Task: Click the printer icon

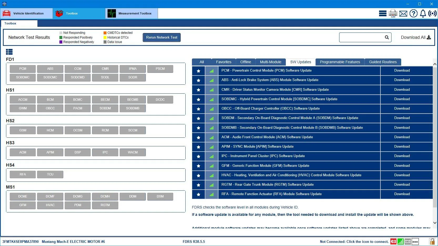Action: [x=393, y=13]
